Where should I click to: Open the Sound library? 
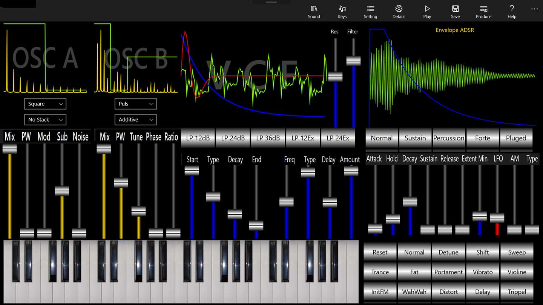click(x=314, y=12)
